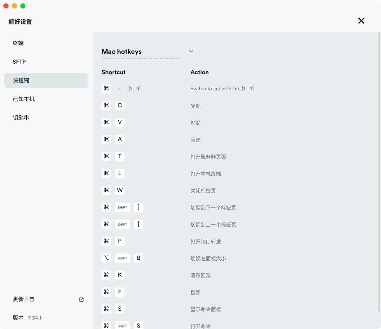Screen dimensions: 381x329
Task: Click the [ key in 切换到上一个标签页 row
Action: 139,224
